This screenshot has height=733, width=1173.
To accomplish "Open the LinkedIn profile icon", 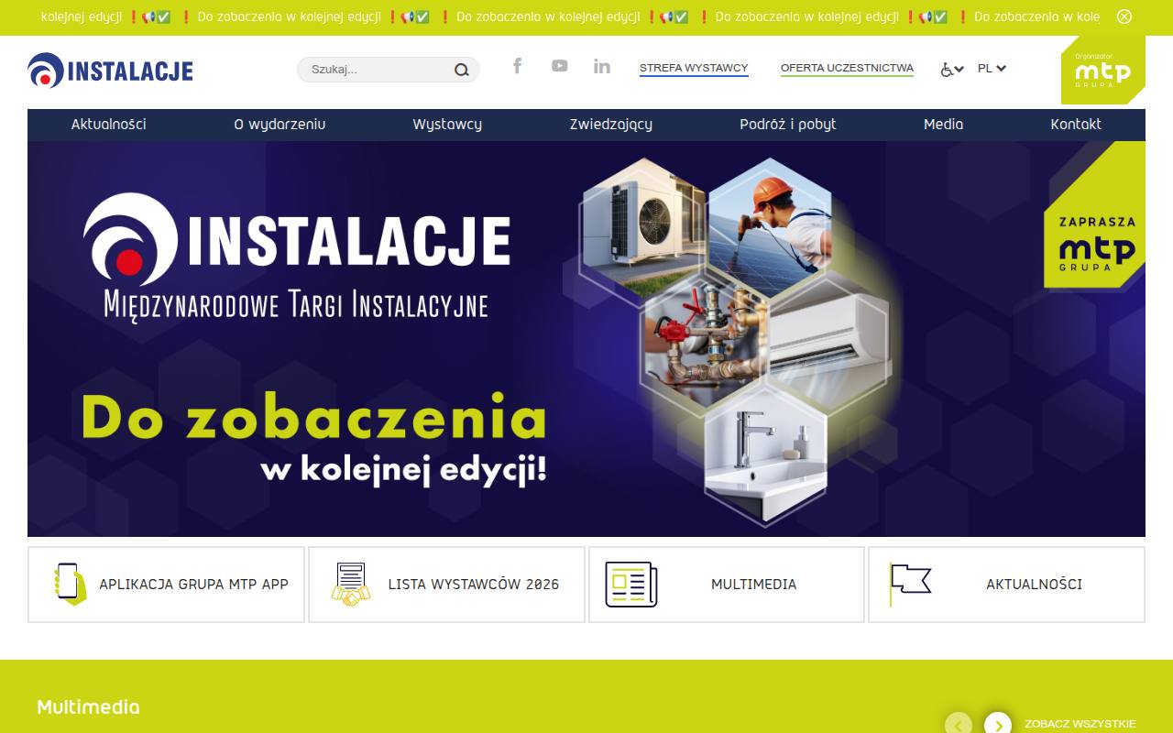I will point(601,65).
